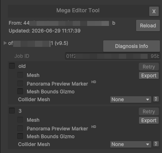This screenshot has width=162, height=153.
Task: Enable Mesh under 'old'
Action: coord(20,75)
